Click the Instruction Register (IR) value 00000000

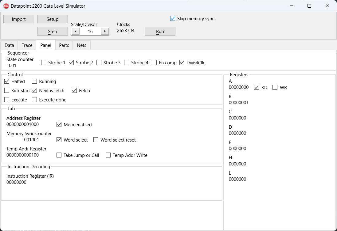tap(16, 182)
